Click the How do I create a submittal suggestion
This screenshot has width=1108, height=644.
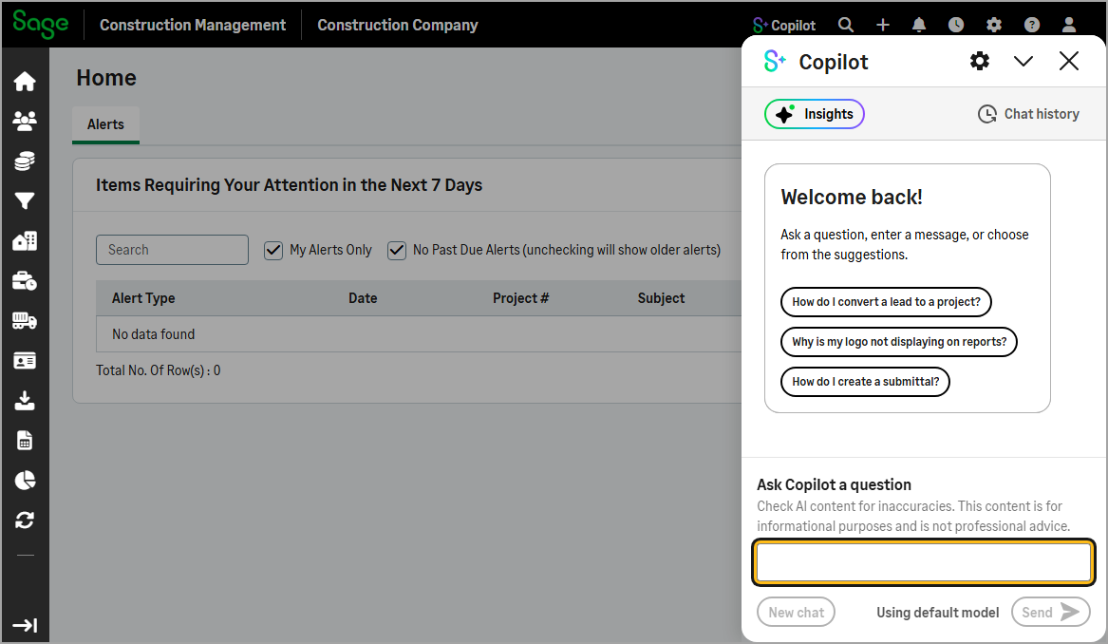click(865, 382)
